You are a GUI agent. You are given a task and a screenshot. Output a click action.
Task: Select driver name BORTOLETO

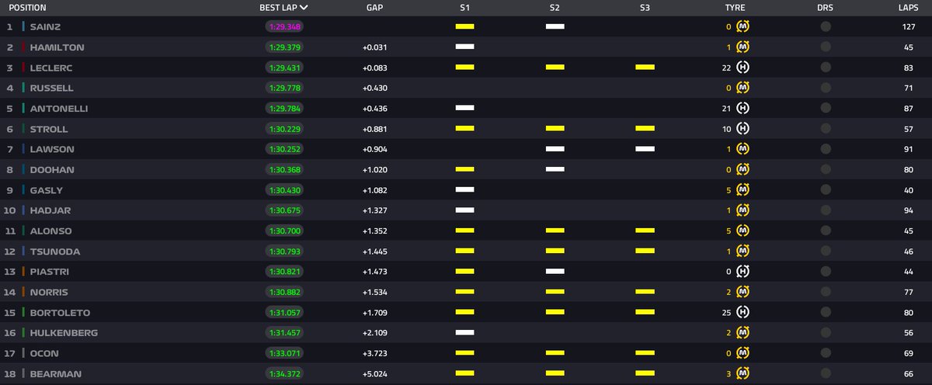[58, 312]
